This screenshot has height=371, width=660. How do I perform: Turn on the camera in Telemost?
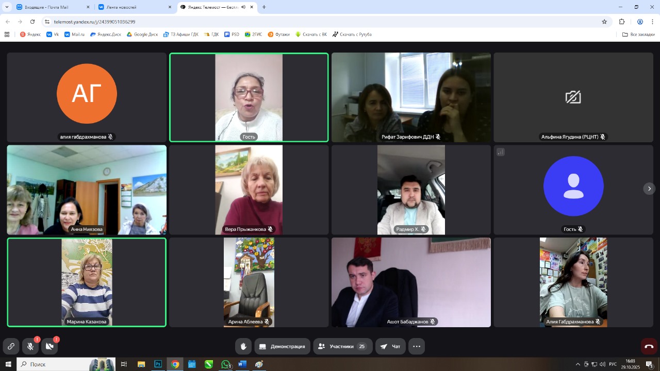tap(49, 347)
